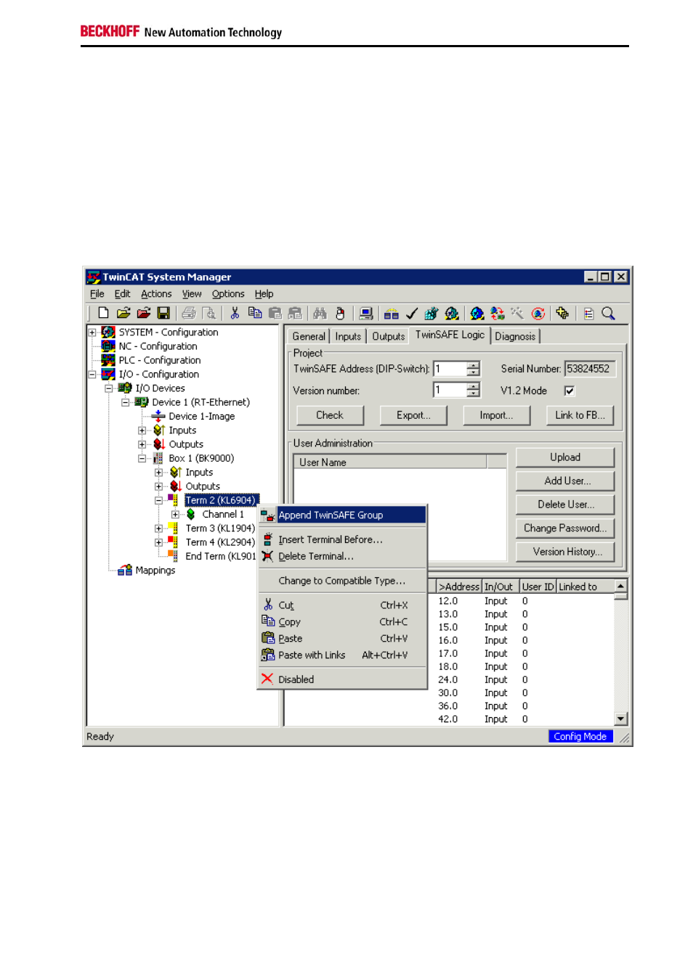Click the Insert Terminal Before menu icon
Screen dimensions: 693x980
click(x=267, y=539)
